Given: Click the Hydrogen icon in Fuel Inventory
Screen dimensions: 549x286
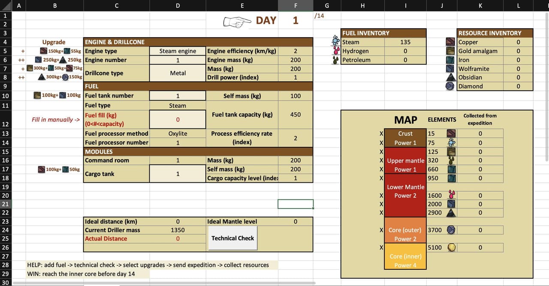Looking at the screenshot, I should tap(336, 51).
